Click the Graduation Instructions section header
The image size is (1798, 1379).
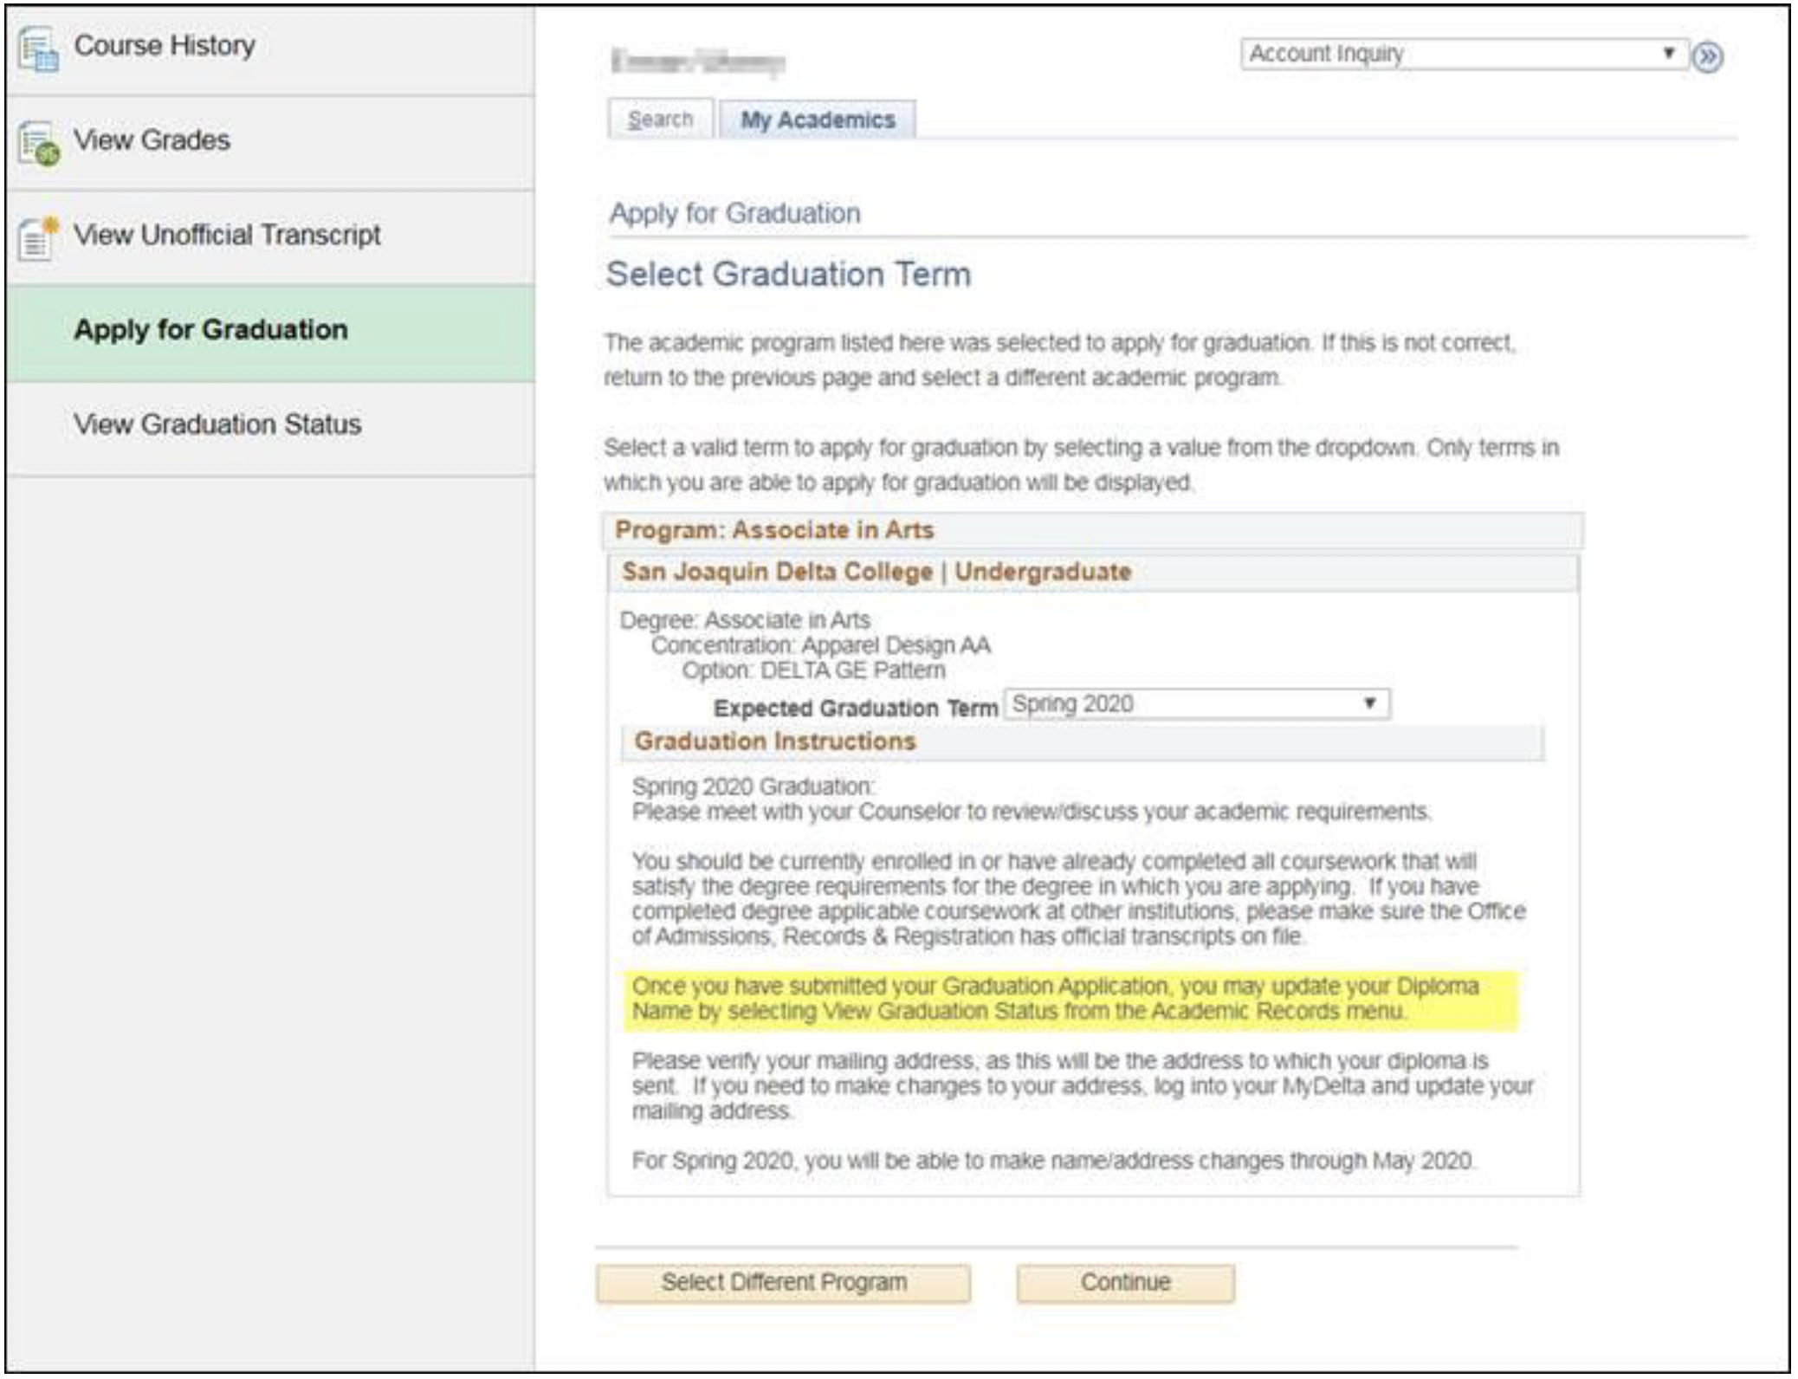[x=775, y=741]
